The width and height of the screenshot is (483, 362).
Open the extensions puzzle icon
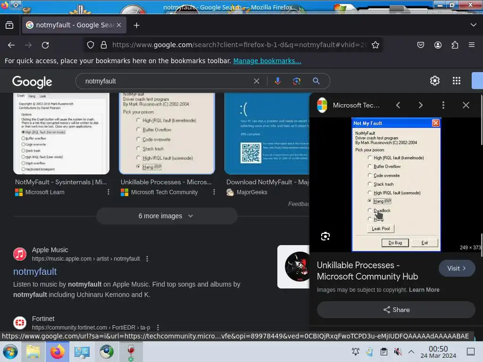[455, 45]
